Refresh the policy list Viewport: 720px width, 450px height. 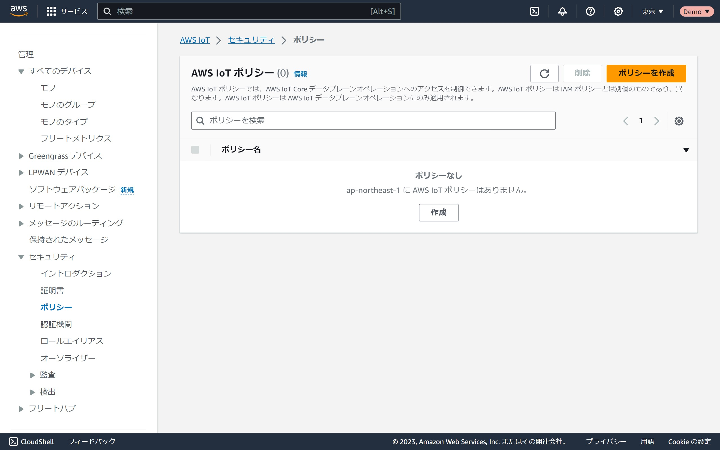[x=544, y=73]
